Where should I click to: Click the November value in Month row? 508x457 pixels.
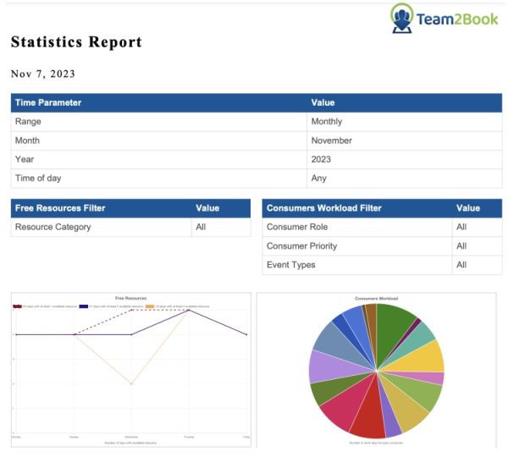point(331,140)
